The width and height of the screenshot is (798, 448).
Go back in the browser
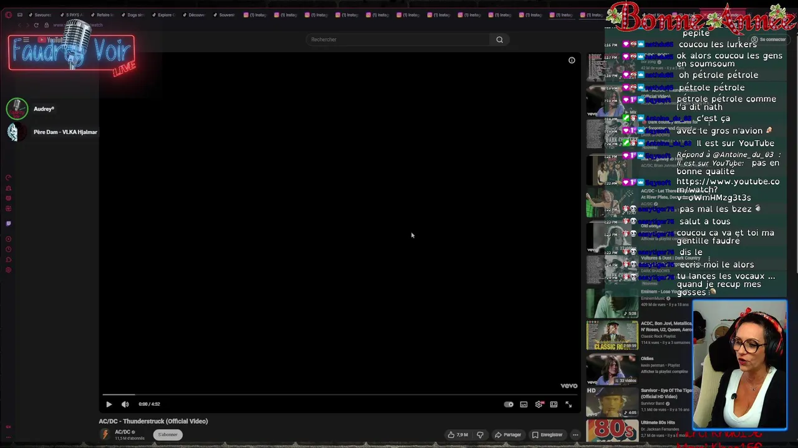[x=19, y=25]
